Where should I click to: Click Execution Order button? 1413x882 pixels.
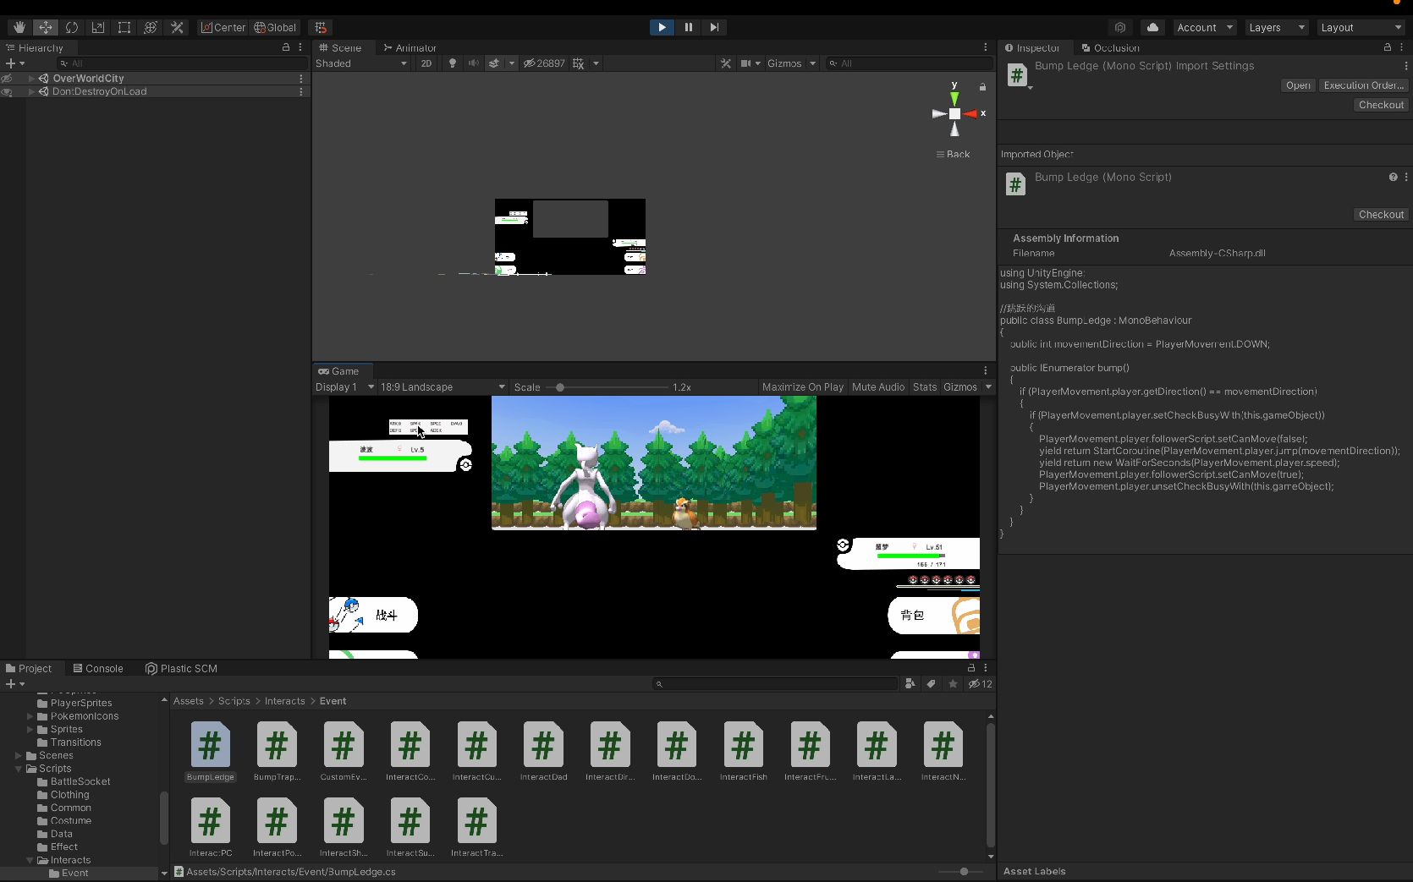tap(1363, 85)
